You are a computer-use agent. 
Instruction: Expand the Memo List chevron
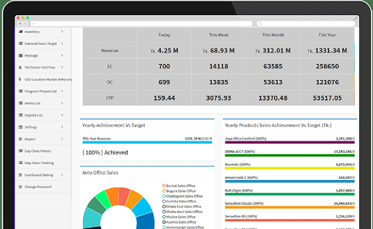click(x=62, y=103)
